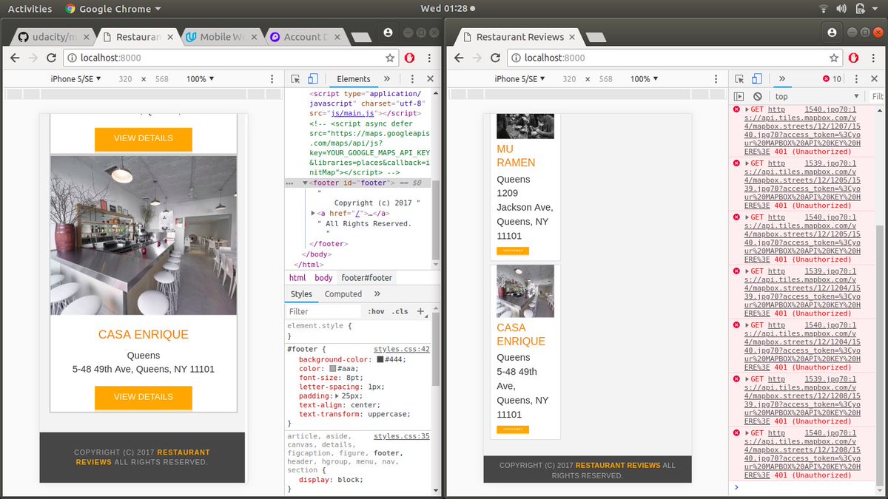Toggle the .cls element classes panel
Image resolution: width=888 pixels, height=499 pixels.
point(400,311)
